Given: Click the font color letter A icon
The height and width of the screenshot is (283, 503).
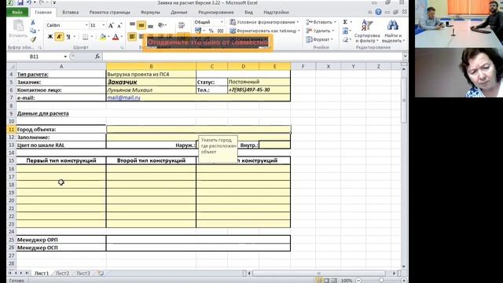Looking at the screenshot, I should 116,37.
